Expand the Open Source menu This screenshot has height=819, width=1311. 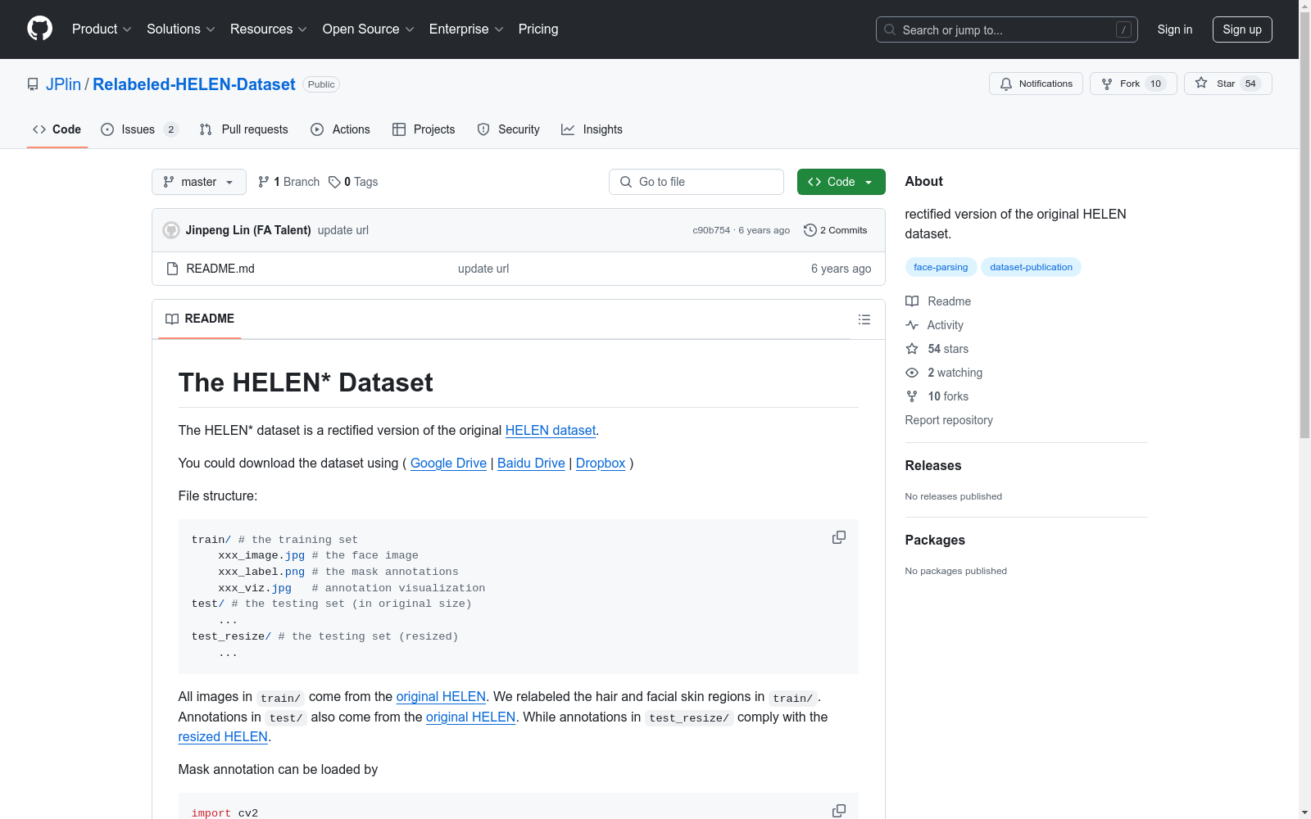[369, 29]
